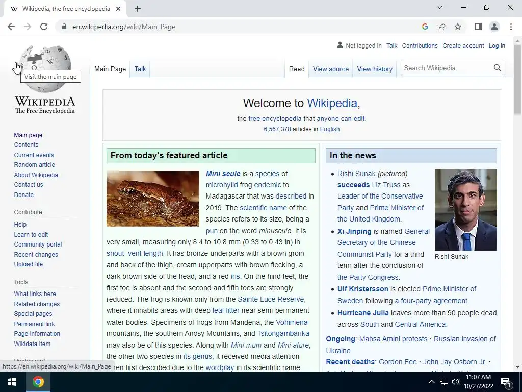
Task: Click Wikidata item link
Action: [32, 344]
